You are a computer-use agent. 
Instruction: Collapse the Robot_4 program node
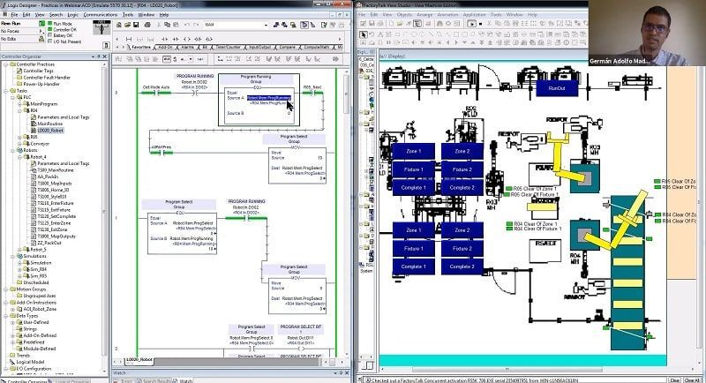(x=19, y=157)
